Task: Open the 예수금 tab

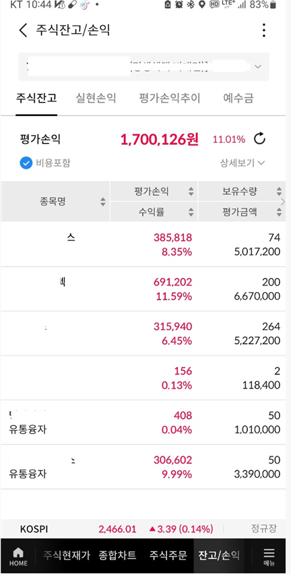Action: 238,98
